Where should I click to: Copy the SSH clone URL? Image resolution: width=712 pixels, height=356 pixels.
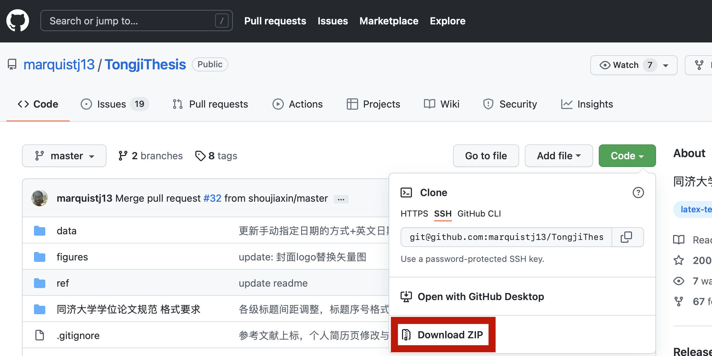tap(626, 237)
